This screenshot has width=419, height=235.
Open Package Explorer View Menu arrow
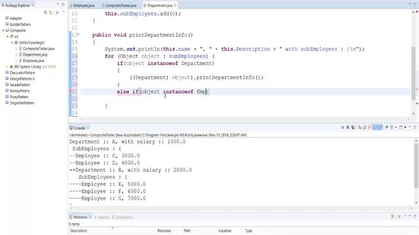coord(64,12)
